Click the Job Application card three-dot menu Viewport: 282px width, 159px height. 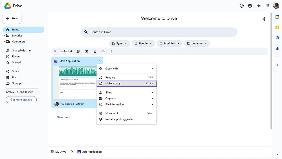click(x=100, y=61)
